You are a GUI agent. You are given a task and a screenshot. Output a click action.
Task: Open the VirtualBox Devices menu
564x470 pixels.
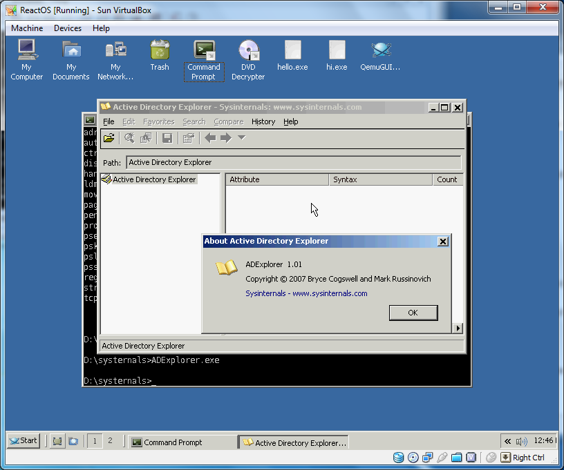(67, 28)
